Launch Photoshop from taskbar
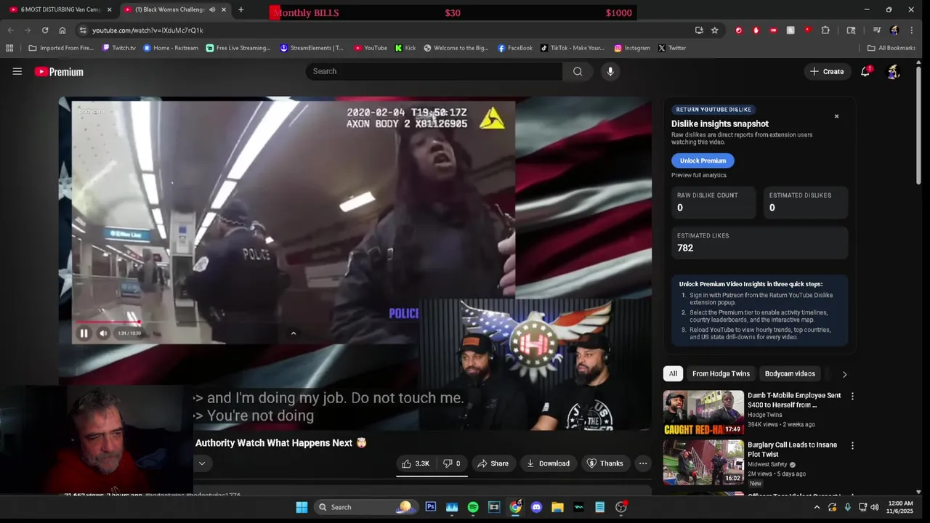This screenshot has width=930, height=523. pyautogui.click(x=431, y=507)
